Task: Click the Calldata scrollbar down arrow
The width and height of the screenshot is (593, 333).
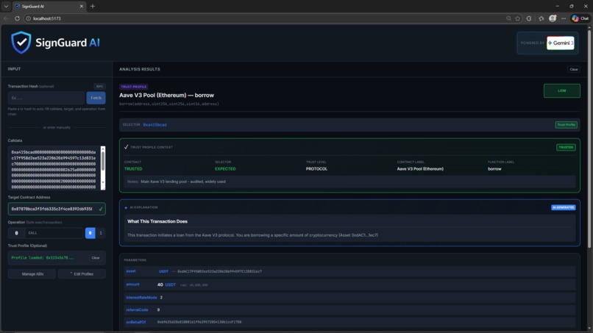Action: 103,182
